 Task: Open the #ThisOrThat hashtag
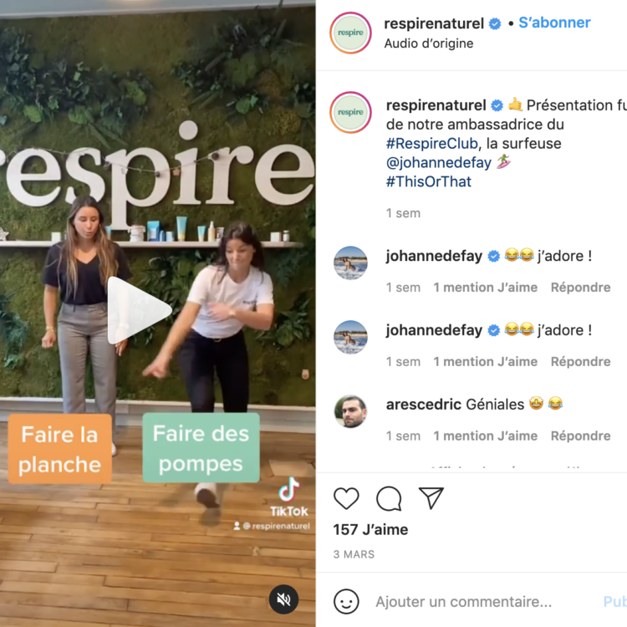(429, 181)
